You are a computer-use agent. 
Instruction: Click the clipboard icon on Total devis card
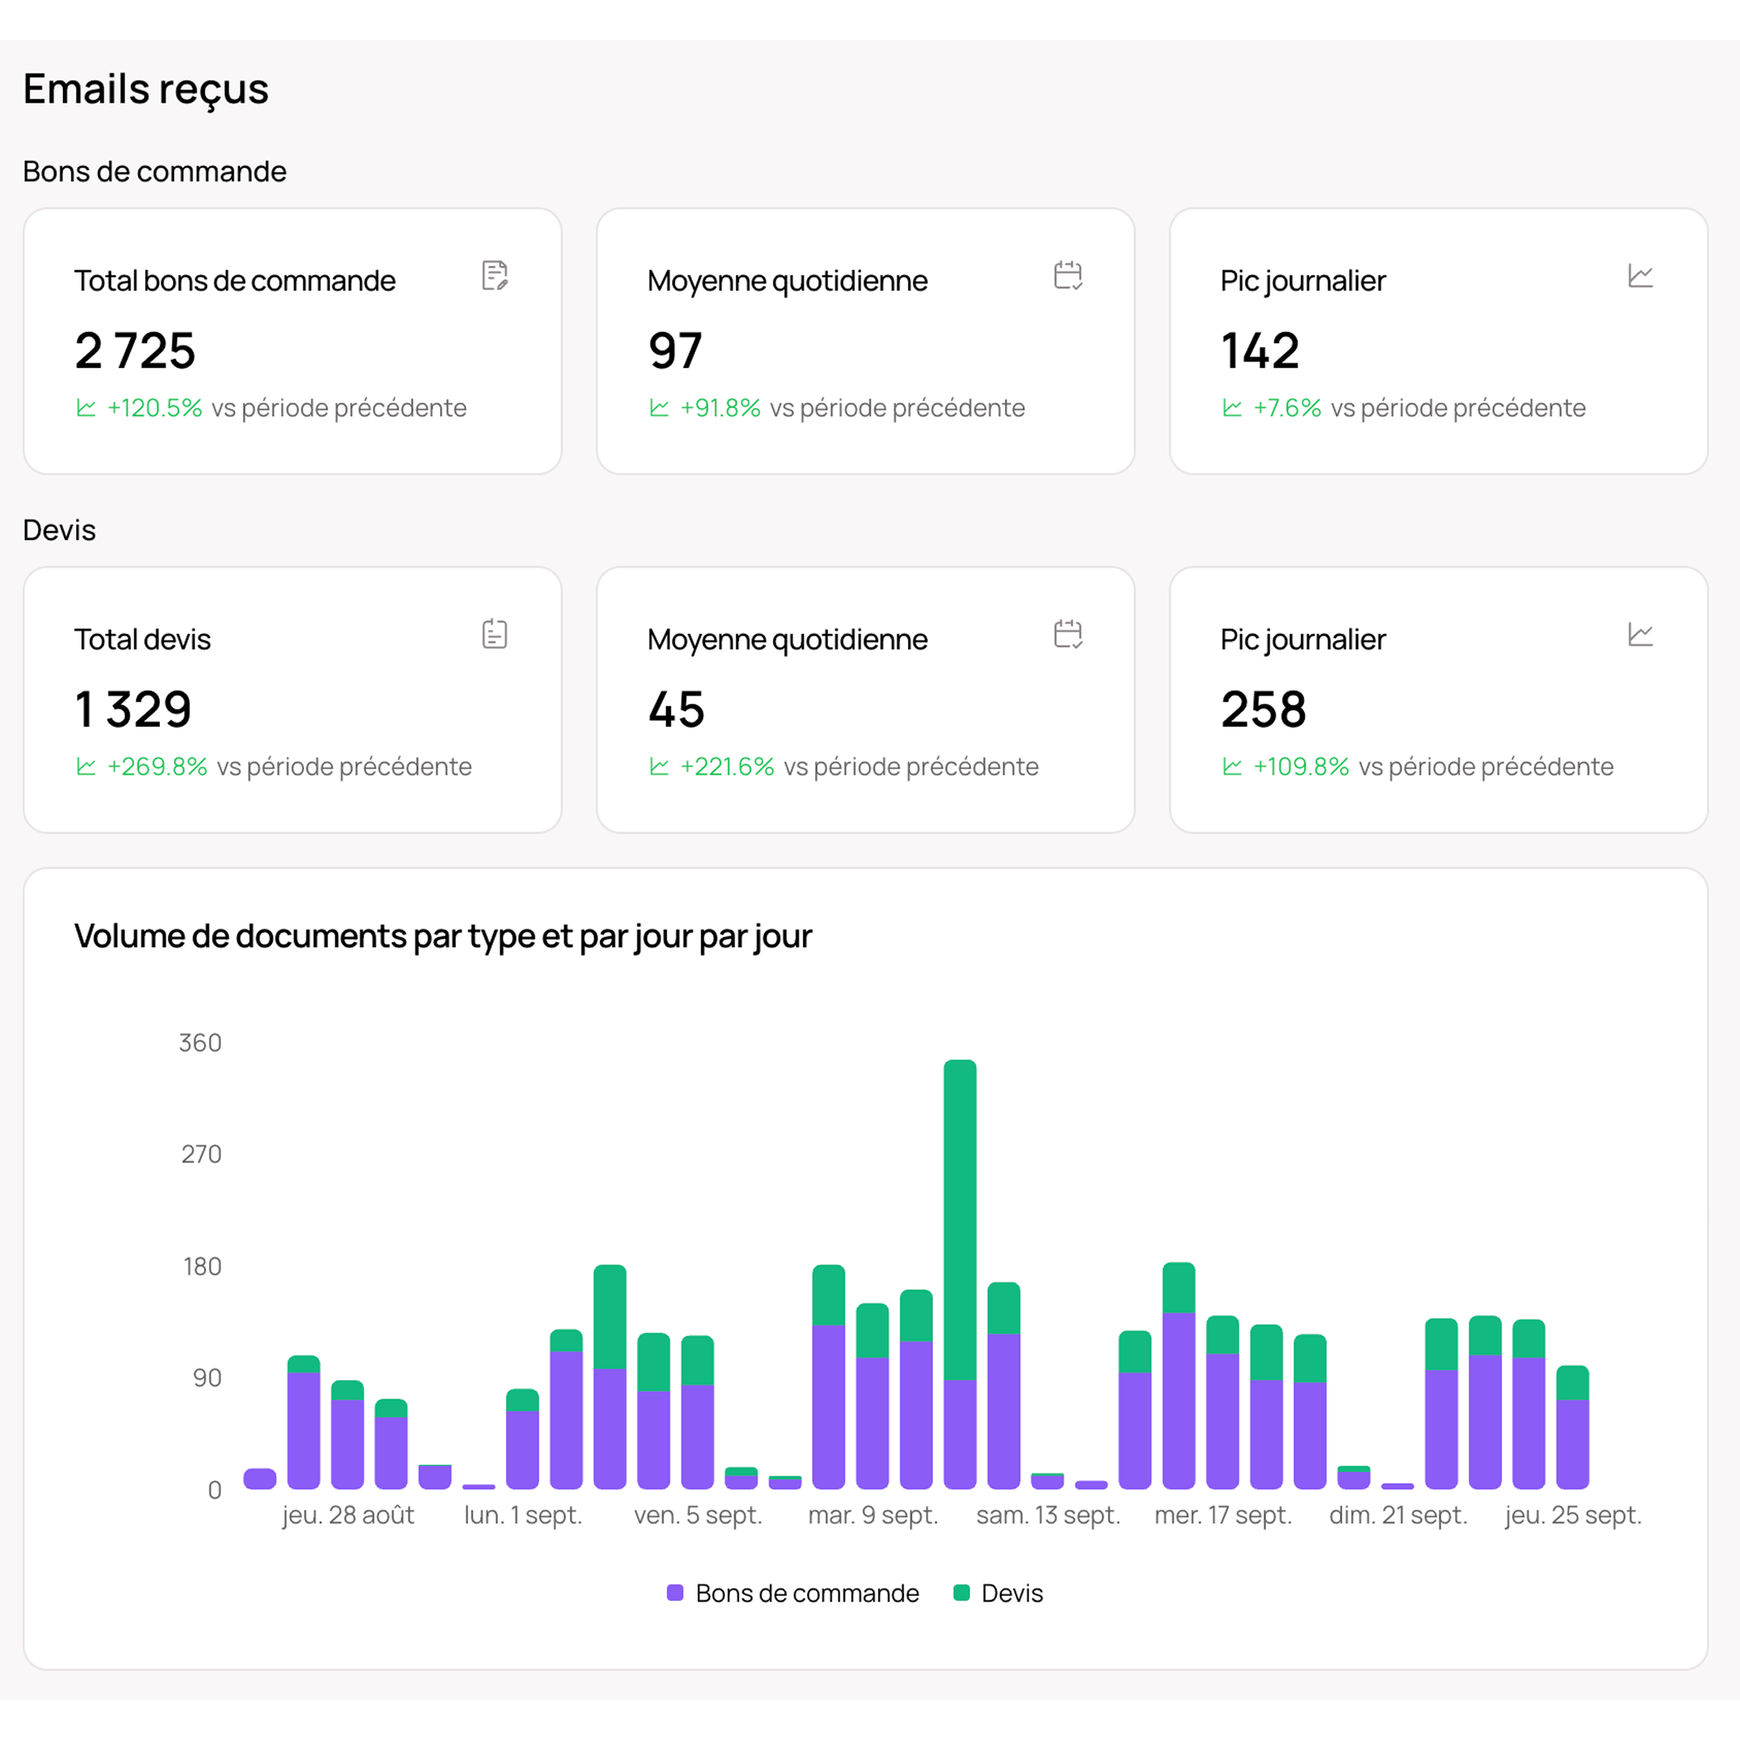[495, 634]
